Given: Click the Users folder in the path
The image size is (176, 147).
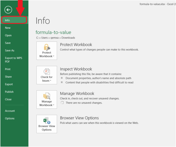Looking at the screenshot, I should (x=44, y=38).
